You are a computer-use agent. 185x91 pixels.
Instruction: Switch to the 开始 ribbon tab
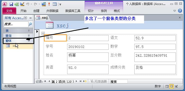[23, 11]
